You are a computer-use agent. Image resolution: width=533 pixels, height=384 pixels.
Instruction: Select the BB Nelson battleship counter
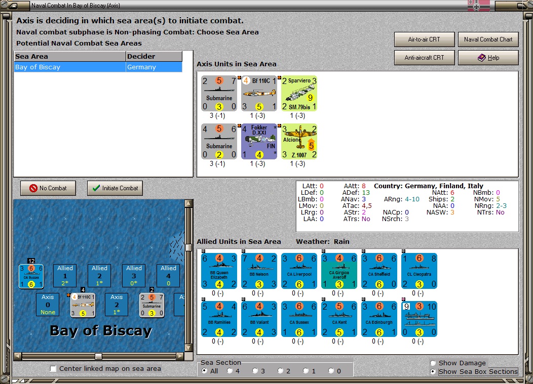[259, 271]
